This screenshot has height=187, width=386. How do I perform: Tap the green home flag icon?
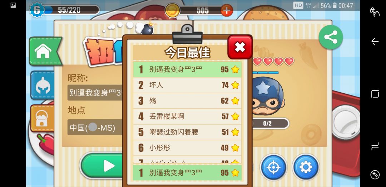(x=45, y=51)
